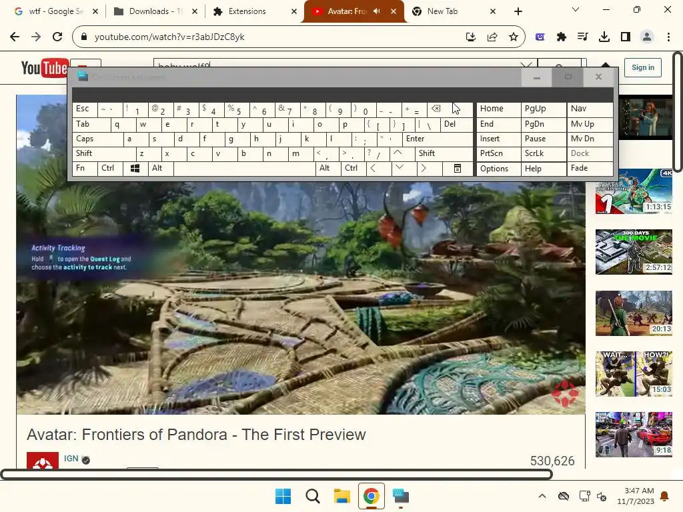683x512 pixels.
Task: Click the notification bell in system tray
Action: [665, 496]
